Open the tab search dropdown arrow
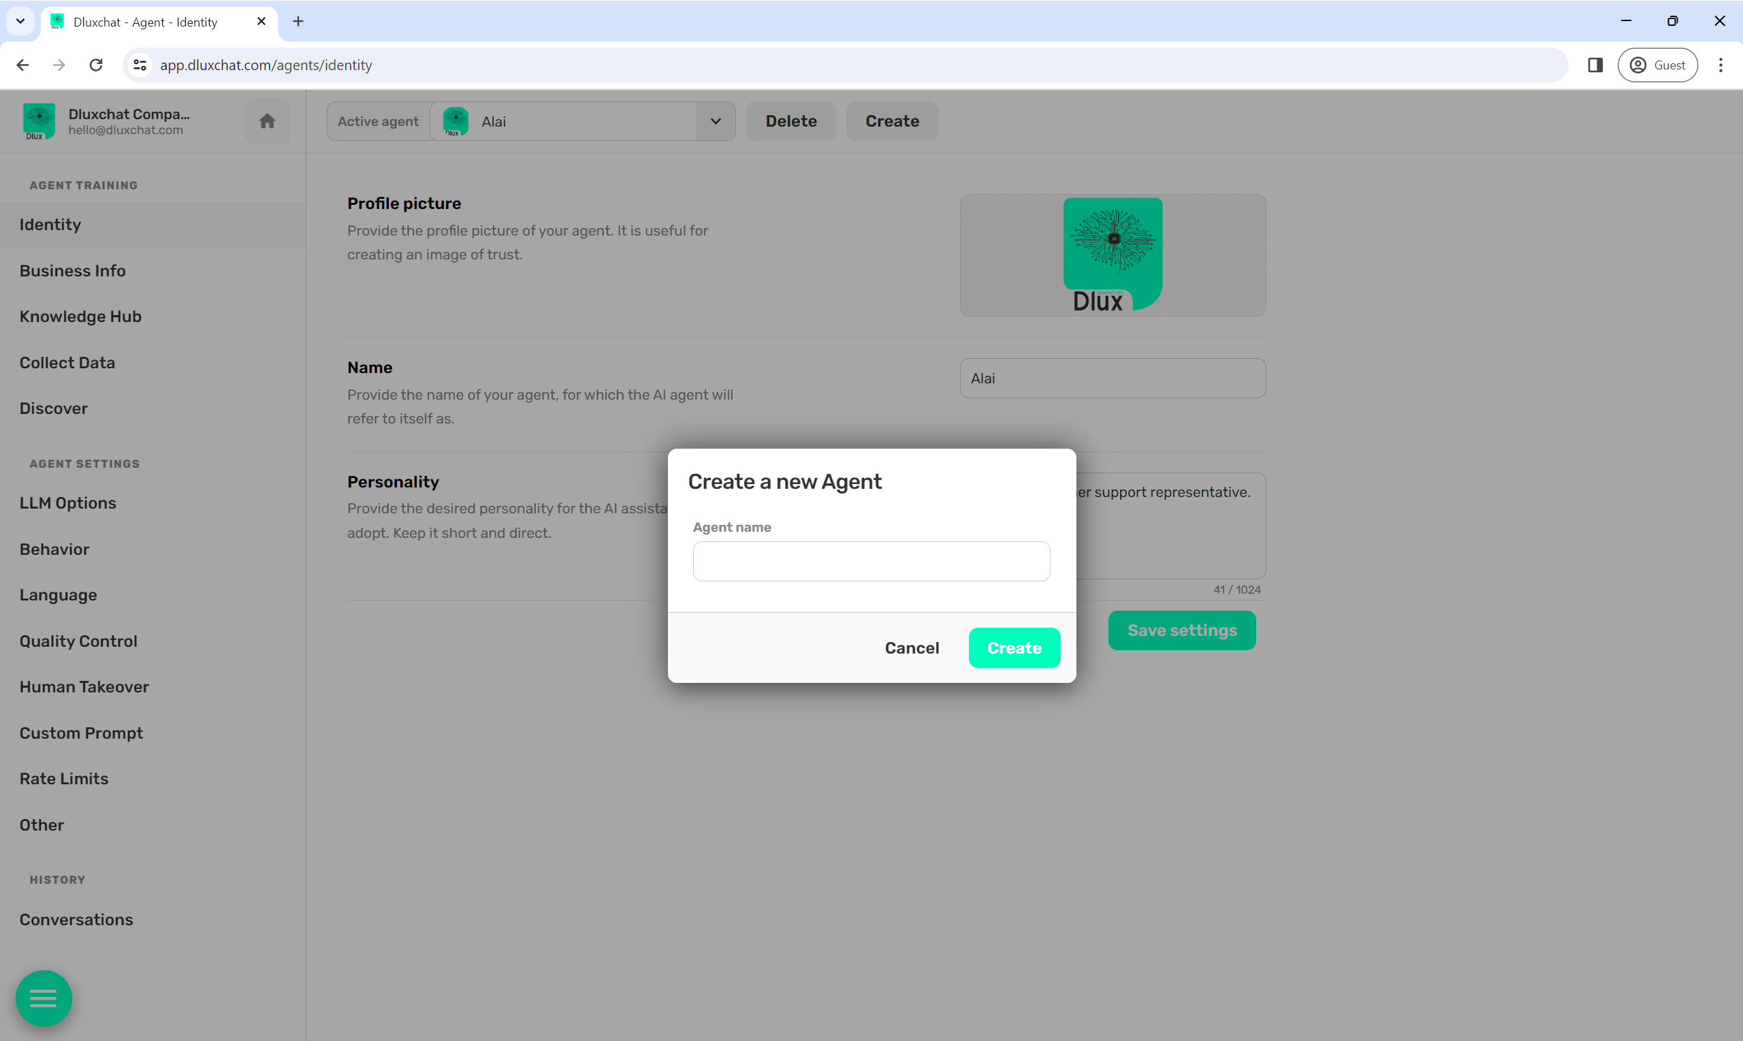The image size is (1743, 1041). 20,21
